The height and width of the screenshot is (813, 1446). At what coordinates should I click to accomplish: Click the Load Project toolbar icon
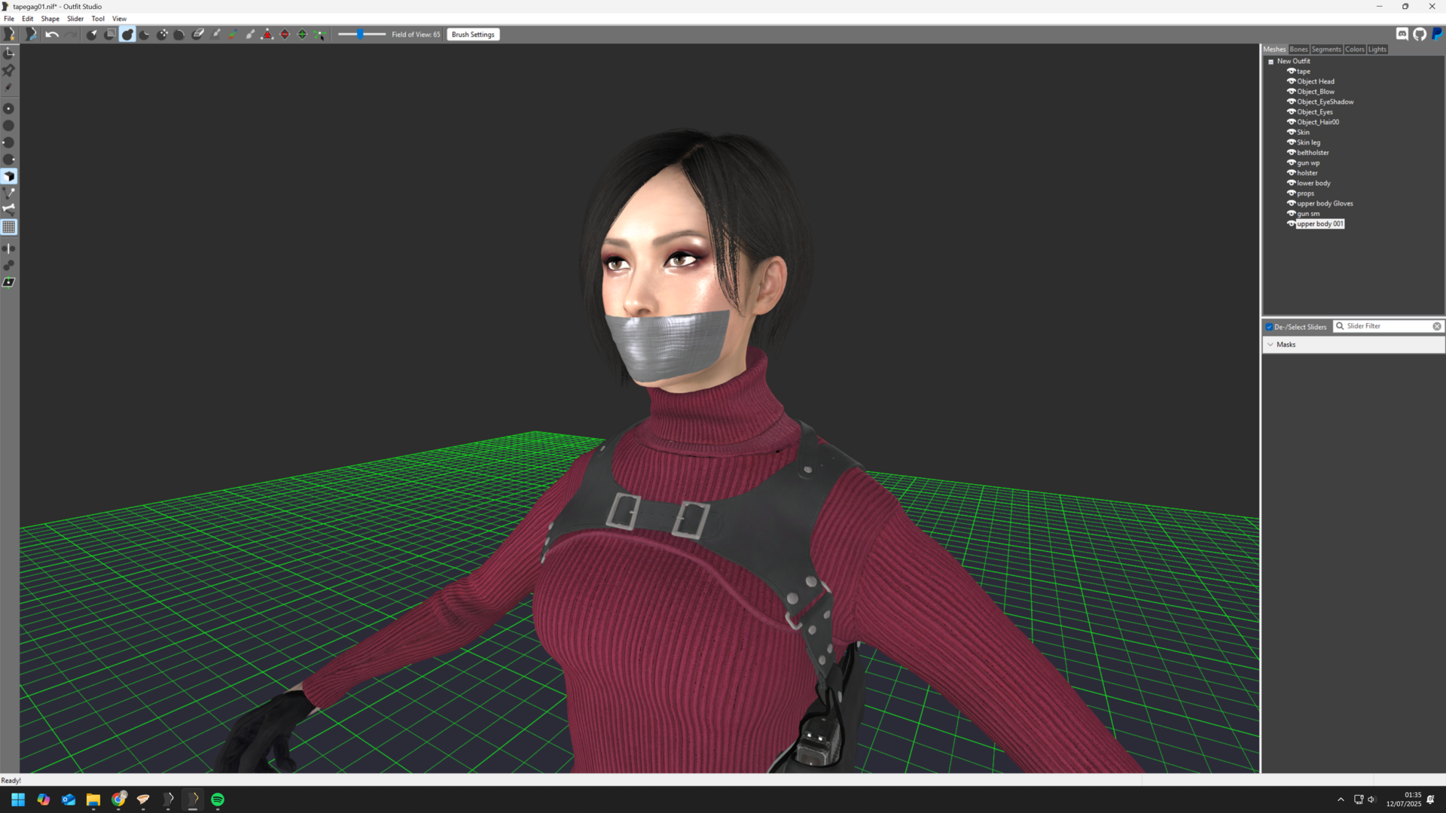(x=30, y=35)
